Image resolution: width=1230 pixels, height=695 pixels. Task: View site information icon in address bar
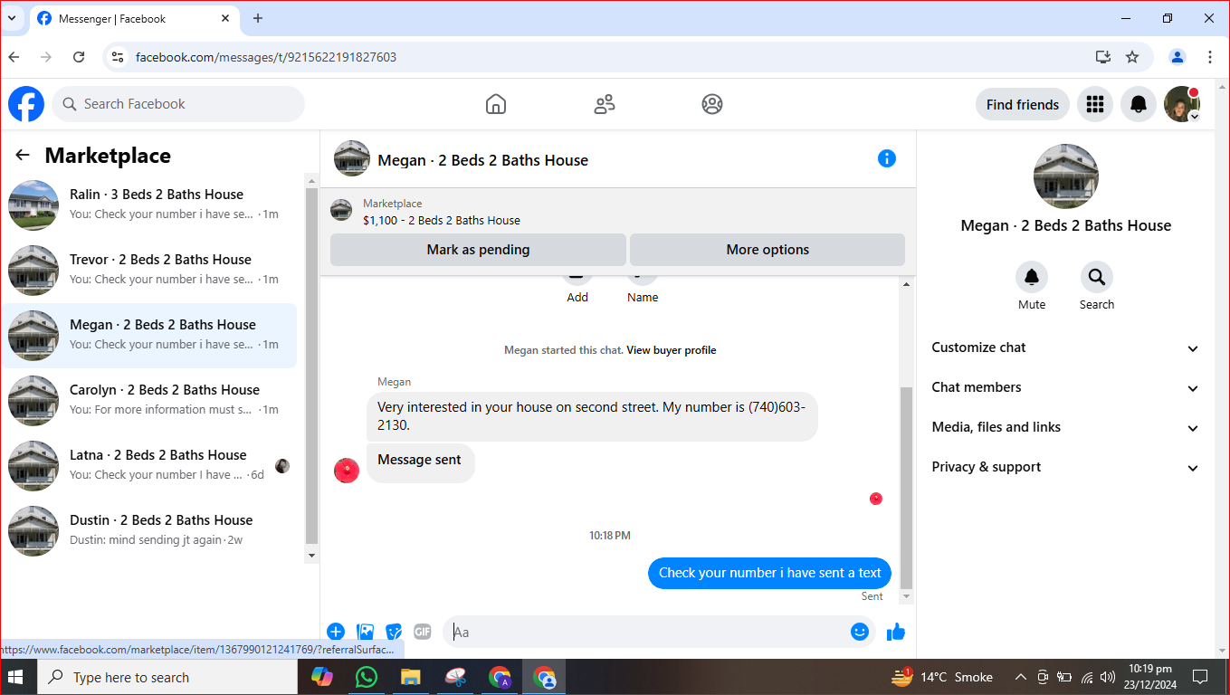[x=117, y=57]
